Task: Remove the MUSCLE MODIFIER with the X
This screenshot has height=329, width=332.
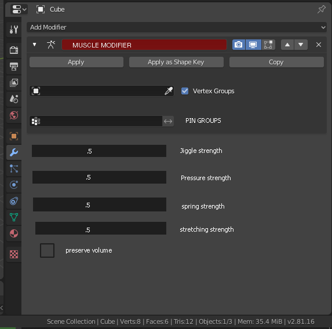Action: click(x=319, y=45)
